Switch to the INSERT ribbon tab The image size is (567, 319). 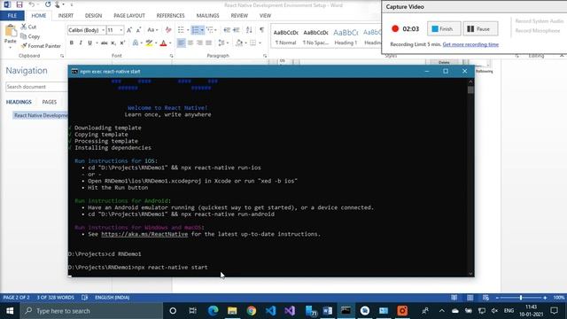click(x=66, y=16)
